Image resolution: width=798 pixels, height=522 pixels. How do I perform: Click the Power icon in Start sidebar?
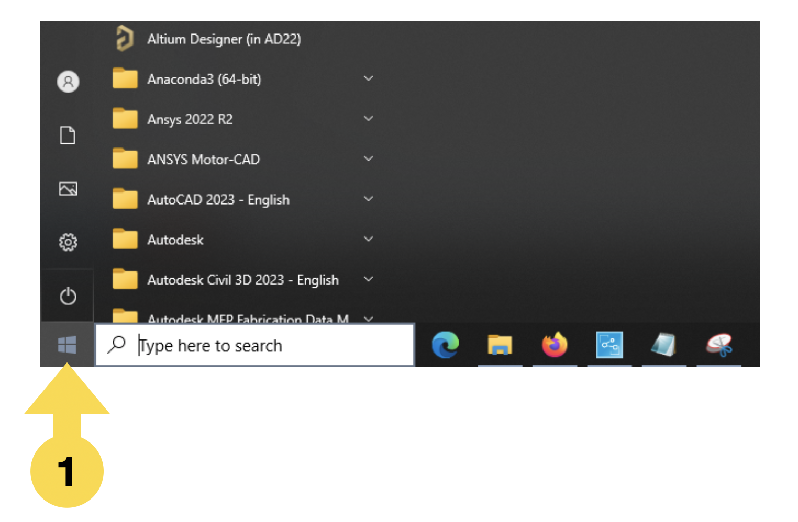[68, 296]
